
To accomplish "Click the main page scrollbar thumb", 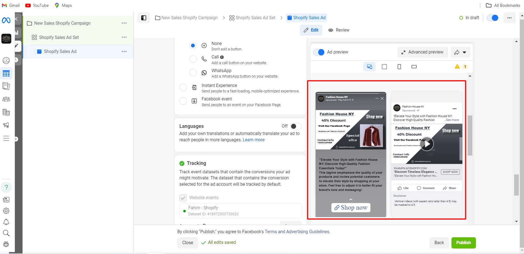I will [x=517, y=185].
